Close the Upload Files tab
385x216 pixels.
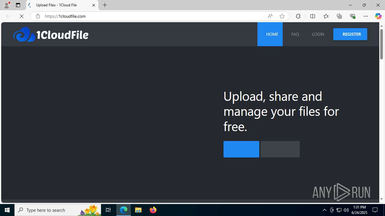[x=94, y=5]
